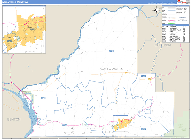Click the edition subtitle in the header bar
This screenshot has height=139, width=191.
(x=162, y=3)
